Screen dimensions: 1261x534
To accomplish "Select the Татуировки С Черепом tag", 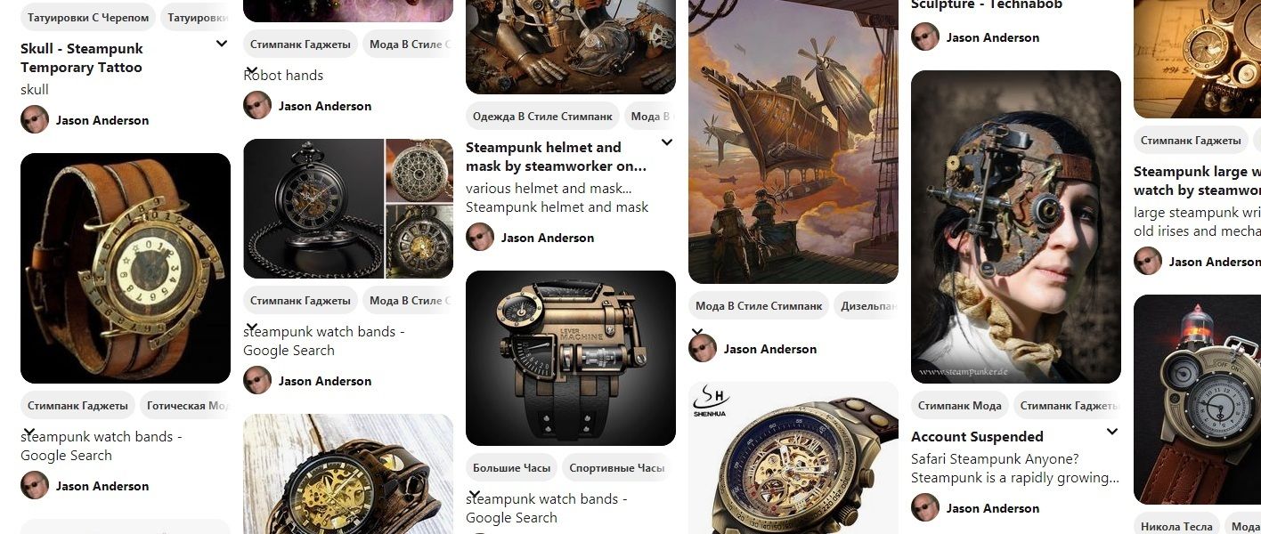I will 88,17.
